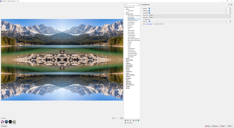Image resolution: width=234 pixels, height=128 pixels.
Task: Open the Settings dialog button
Action: (x=4, y=126)
